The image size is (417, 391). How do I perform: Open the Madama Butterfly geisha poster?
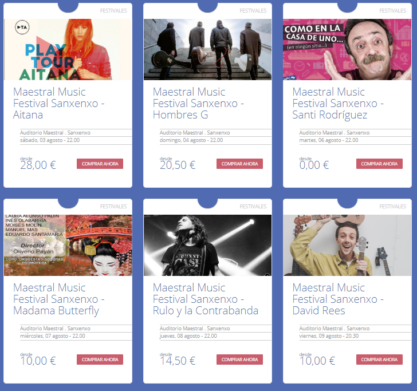68,245
